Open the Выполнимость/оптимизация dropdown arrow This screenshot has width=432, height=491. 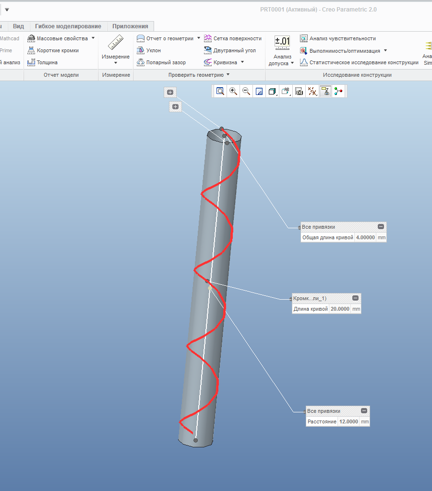[x=385, y=50]
